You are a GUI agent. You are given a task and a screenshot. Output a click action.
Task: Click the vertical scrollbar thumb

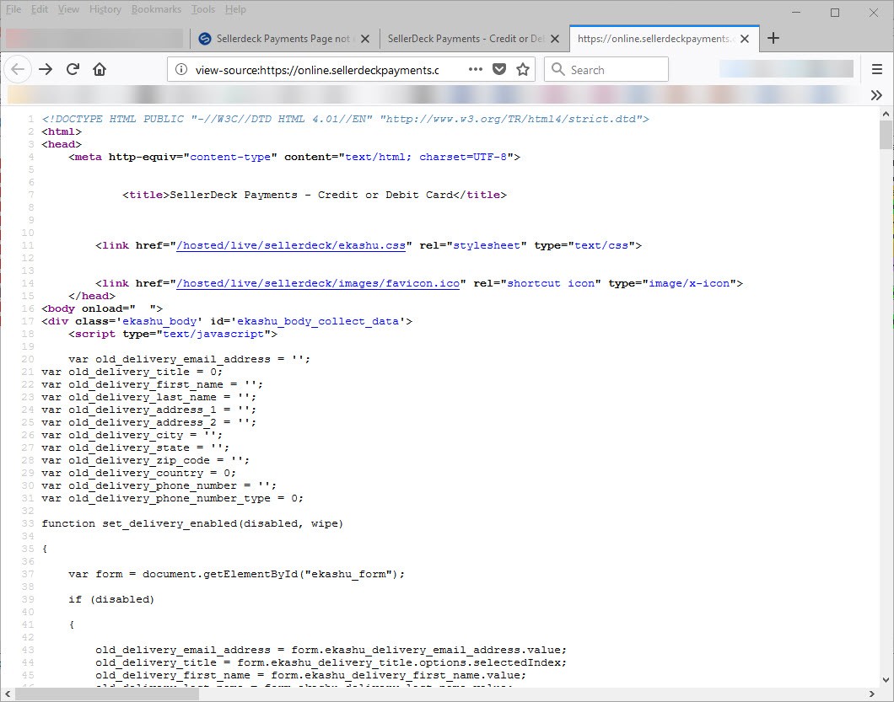coord(886,135)
